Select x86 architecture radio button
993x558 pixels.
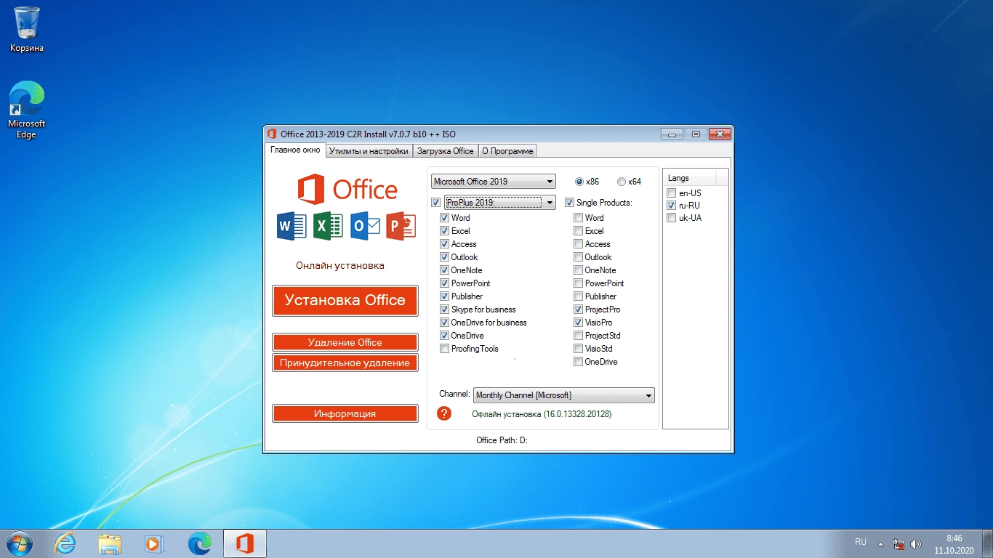pyautogui.click(x=579, y=182)
